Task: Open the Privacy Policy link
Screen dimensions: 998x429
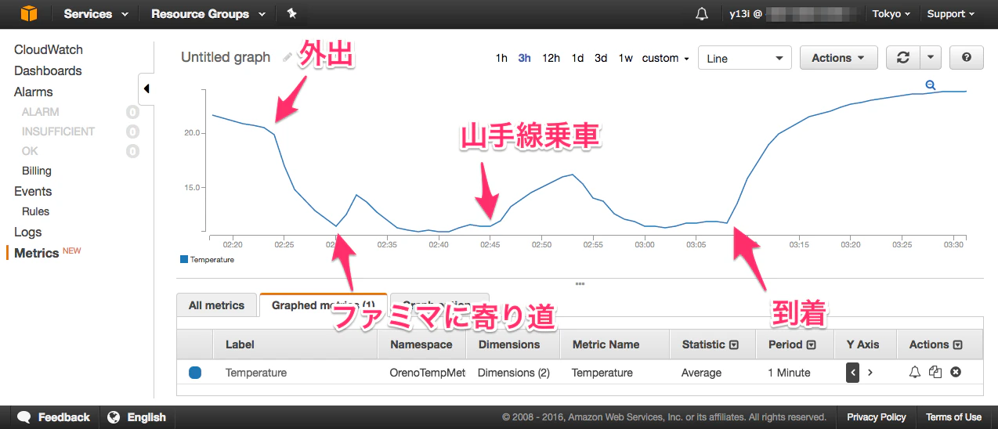Action: 876,417
